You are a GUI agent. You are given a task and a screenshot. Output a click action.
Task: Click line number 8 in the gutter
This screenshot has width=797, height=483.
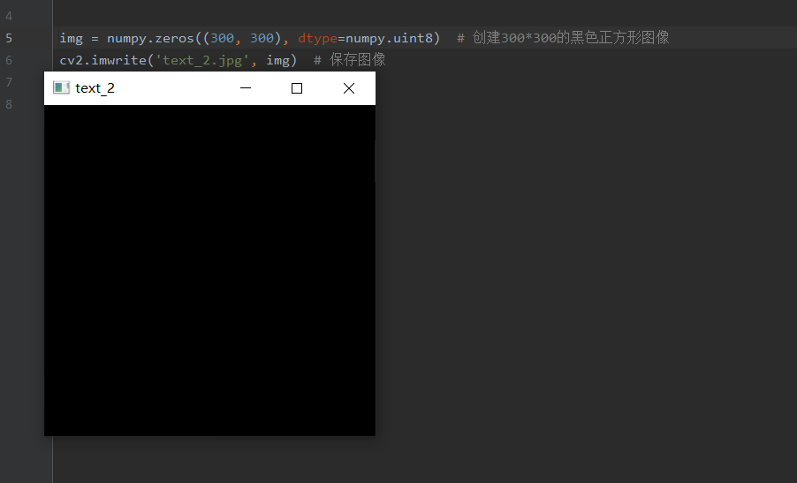coord(9,104)
